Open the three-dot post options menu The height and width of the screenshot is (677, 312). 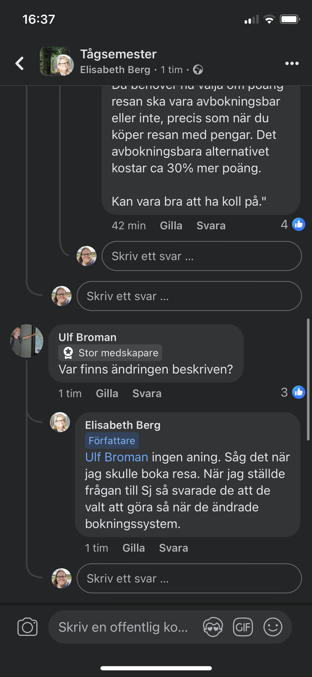292,63
